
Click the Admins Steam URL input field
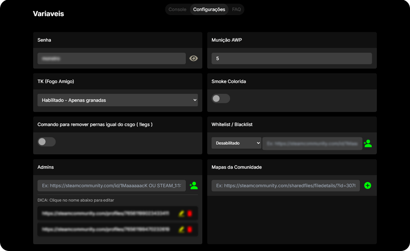(x=112, y=186)
